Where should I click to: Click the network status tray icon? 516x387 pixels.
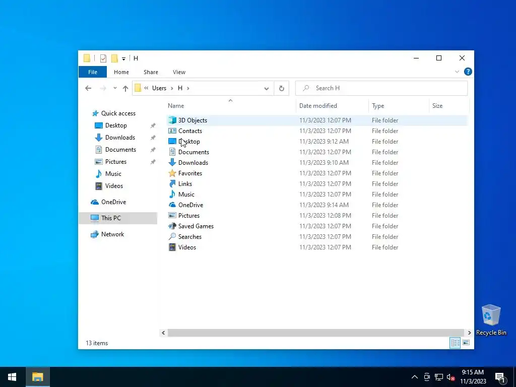click(x=439, y=377)
